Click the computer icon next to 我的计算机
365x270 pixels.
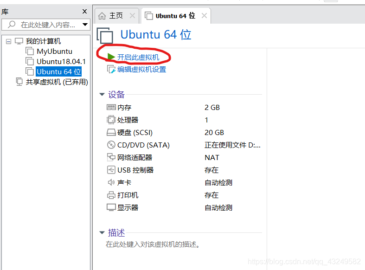pyautogui.click(x=19, y=41)
